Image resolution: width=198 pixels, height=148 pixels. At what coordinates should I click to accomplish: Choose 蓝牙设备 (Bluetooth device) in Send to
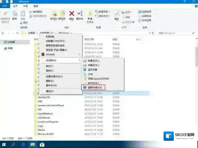pyautogui.click(x=103, y=70)
